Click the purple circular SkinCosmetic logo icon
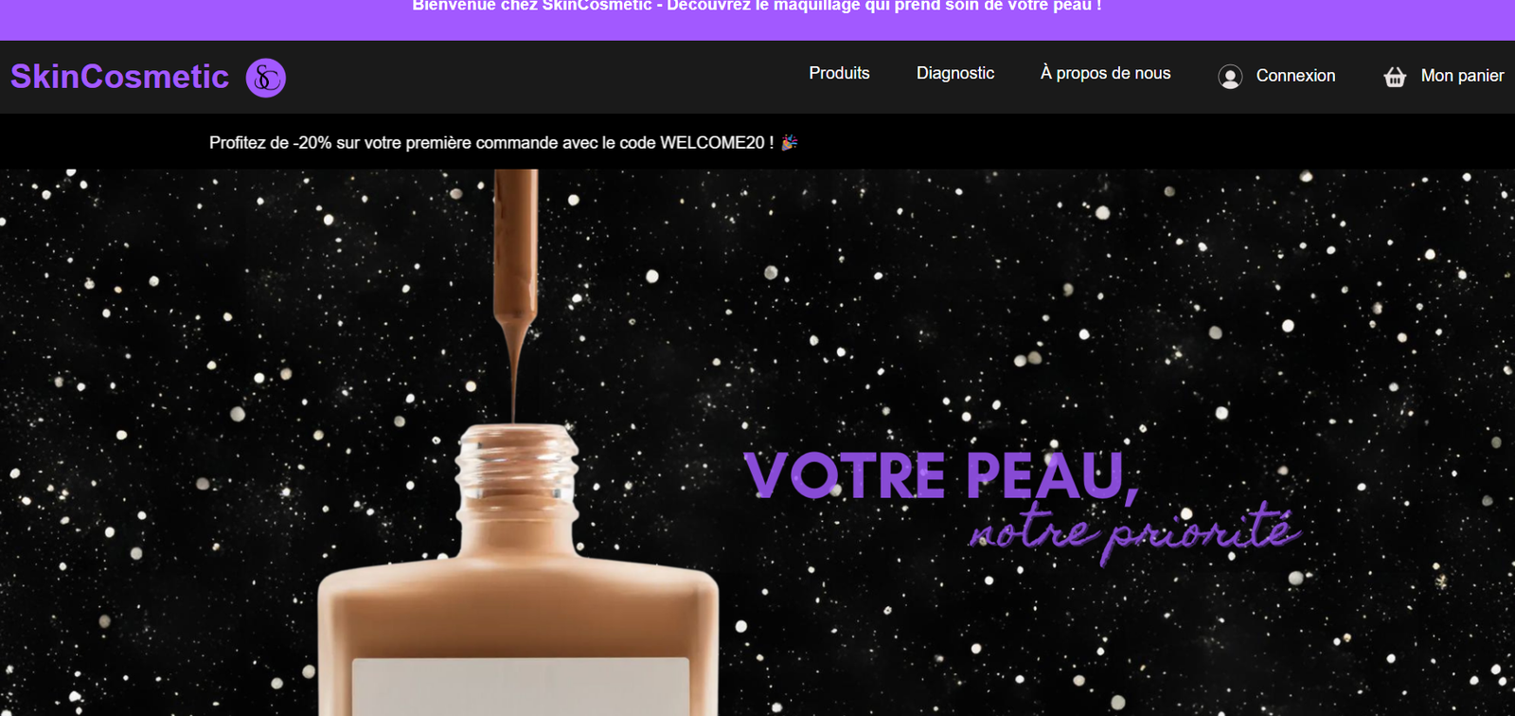Image resolution: width=1515 pixels, height=716 pixels. coord(266,78)
